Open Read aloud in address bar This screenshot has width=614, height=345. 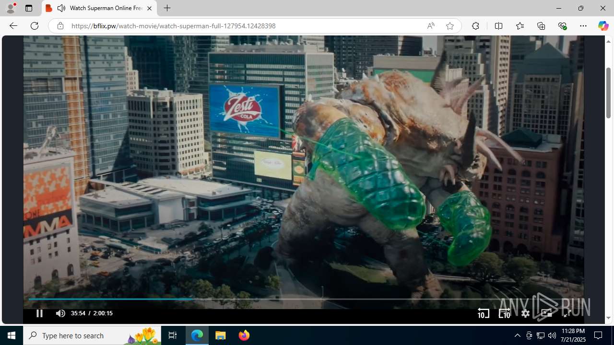[431, 26]
